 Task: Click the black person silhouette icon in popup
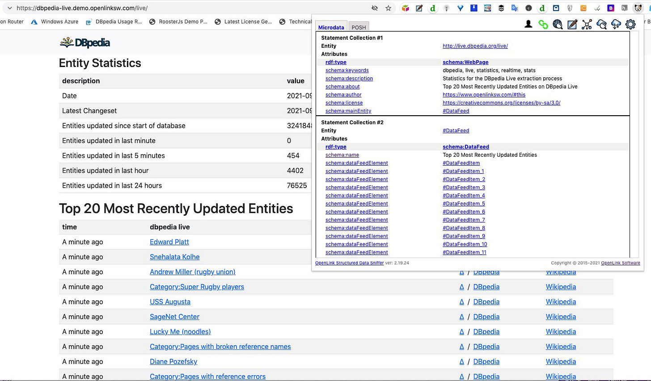pyautogui.click(x=528, y=24)
